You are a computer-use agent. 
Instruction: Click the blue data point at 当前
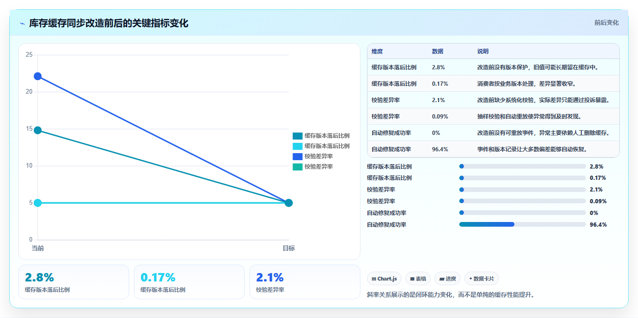37,76
